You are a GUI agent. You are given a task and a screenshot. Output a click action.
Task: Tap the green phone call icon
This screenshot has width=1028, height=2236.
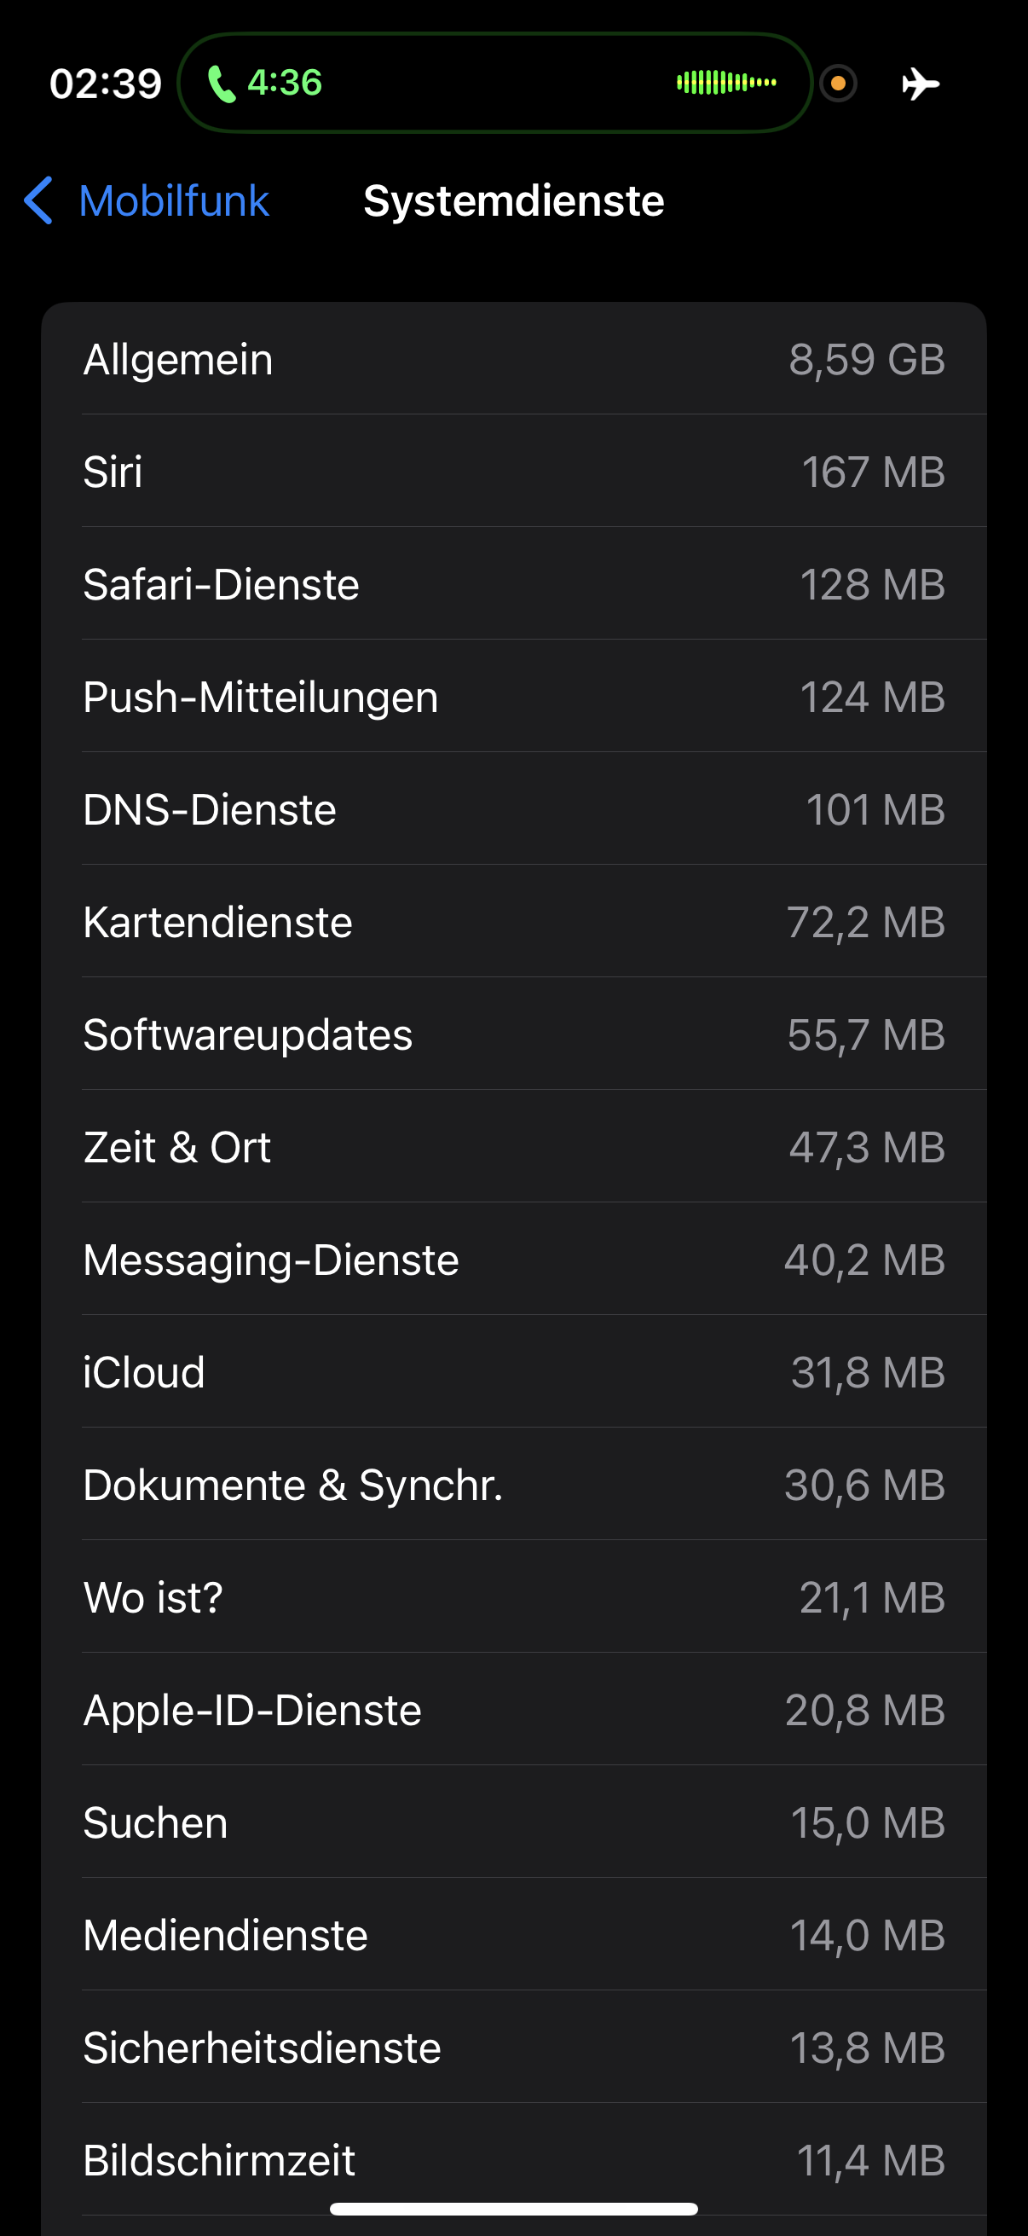tap(222, 84)
